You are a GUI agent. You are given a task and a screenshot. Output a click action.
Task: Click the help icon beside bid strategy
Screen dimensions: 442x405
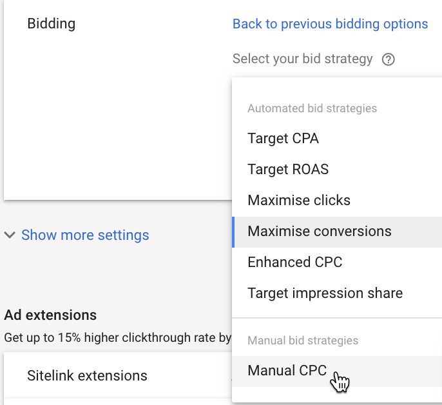coord(388,59)
